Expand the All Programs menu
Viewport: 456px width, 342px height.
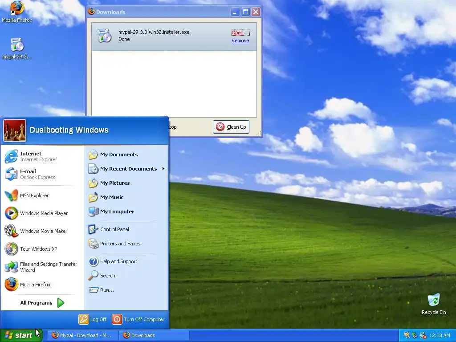pyautogui.click(x=42, y=303)
